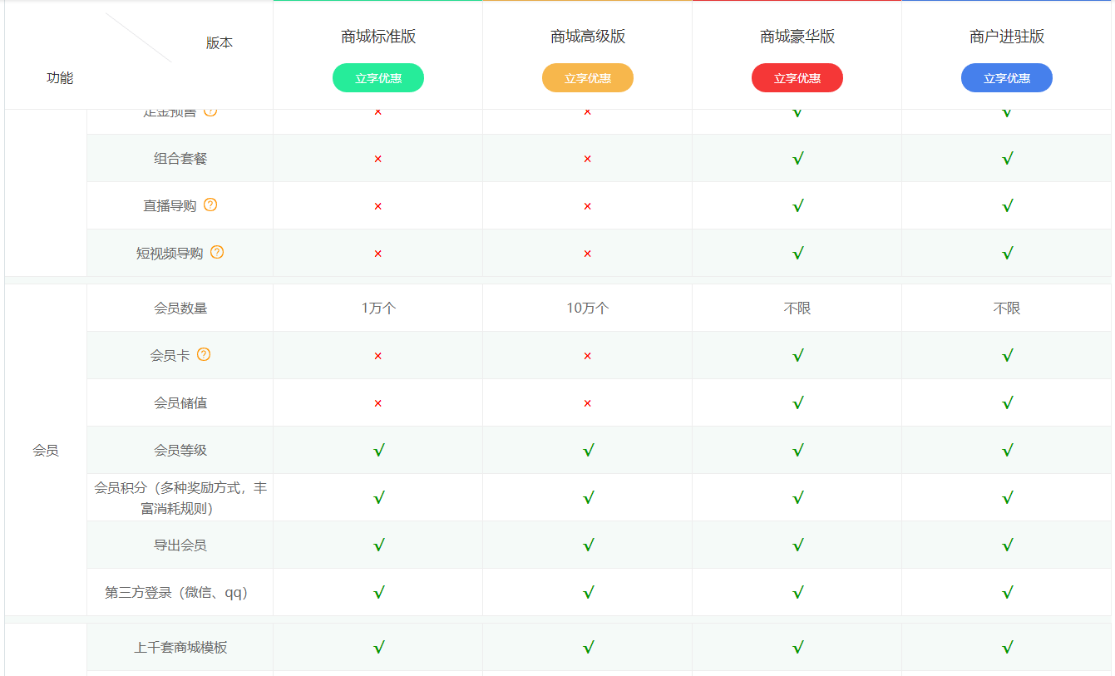1115x676 pixels.
Task: Click the red cross for 短视频导购 in 商城标准版
Action: pyautogui.click(x=378, y=254)
